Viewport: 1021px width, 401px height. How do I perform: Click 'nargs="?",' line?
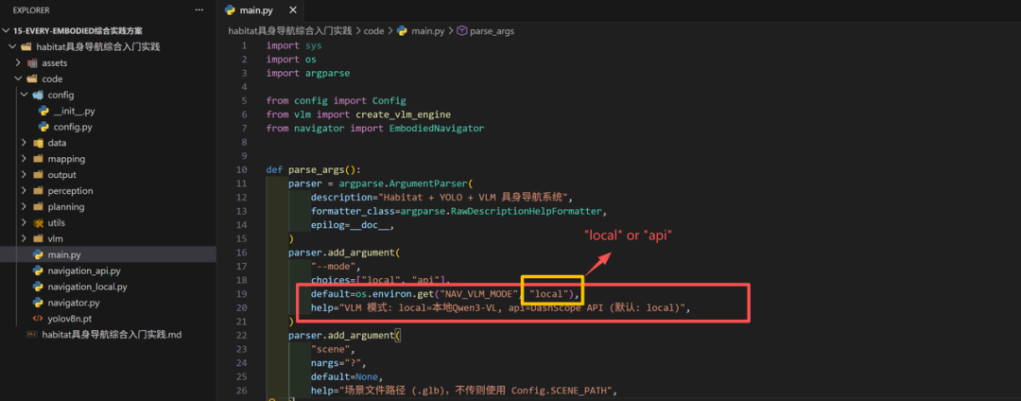(338, 362)
